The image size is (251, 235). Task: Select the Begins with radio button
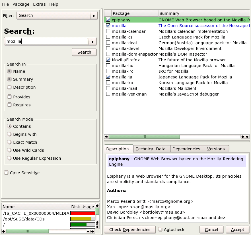pos(9,134)
